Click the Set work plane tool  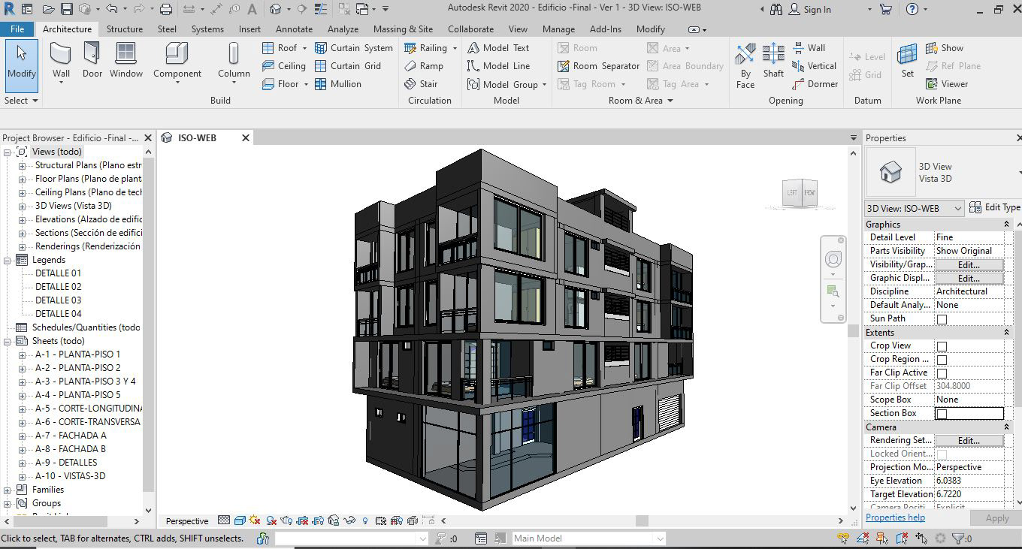pyautogui.click(x=908, y=60)
